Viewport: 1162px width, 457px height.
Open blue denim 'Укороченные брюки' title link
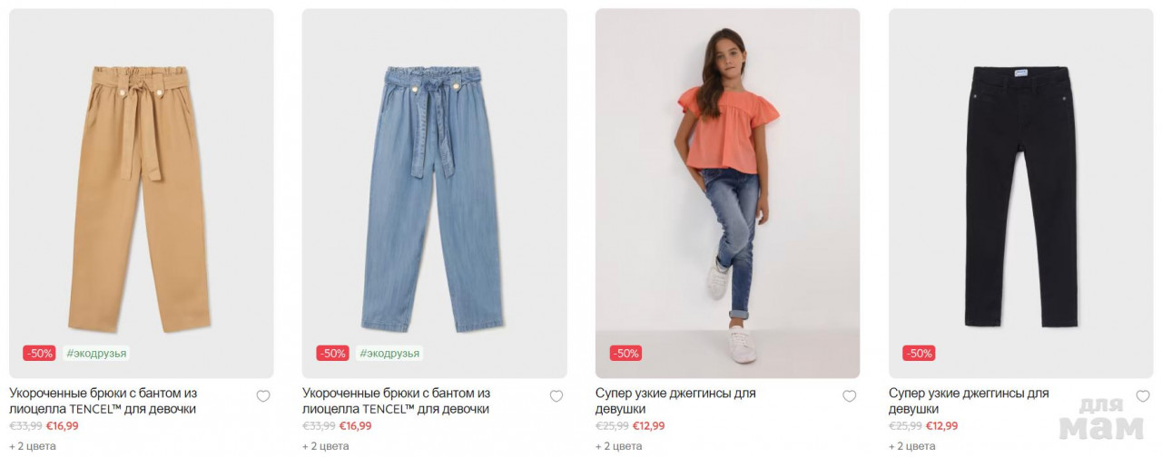(397, 401)
